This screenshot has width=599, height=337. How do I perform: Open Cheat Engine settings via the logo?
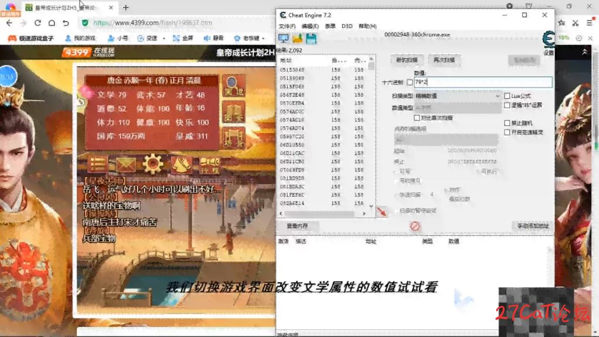(x=549, y=40)
